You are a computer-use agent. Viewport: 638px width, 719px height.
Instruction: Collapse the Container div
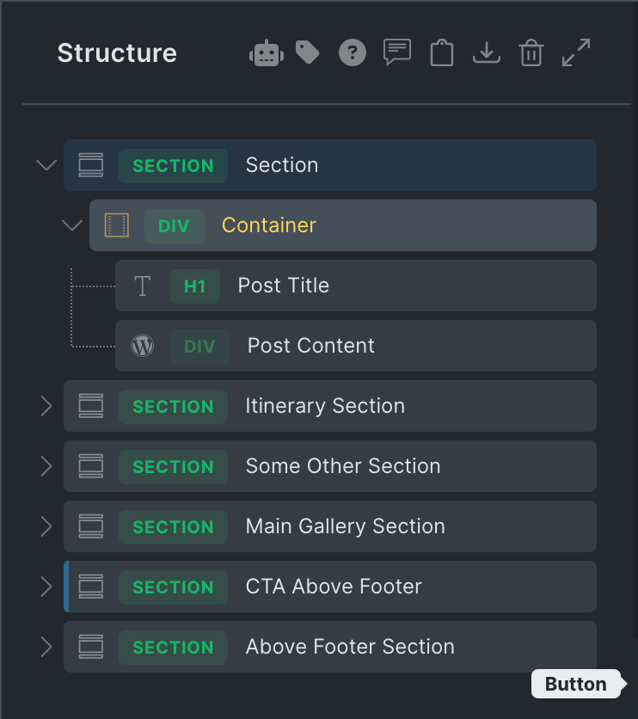click(72, 225)
